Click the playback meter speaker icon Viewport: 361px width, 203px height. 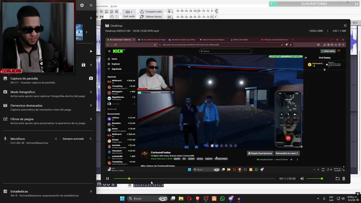pos(169,17)
